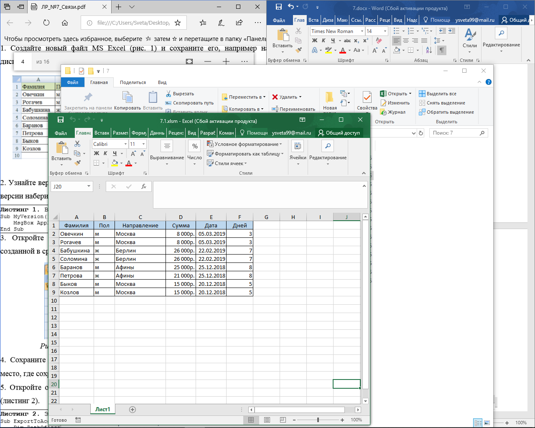Click the Excel zoom slider handle
Image resolution: width=535 pixels, height=428 pixels.
click(x=318, y=420)
